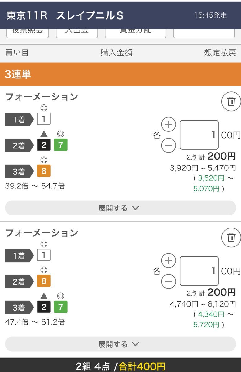Select green horse 7 in second formation 3着
The image size is (241, 372).
[60, 307]
